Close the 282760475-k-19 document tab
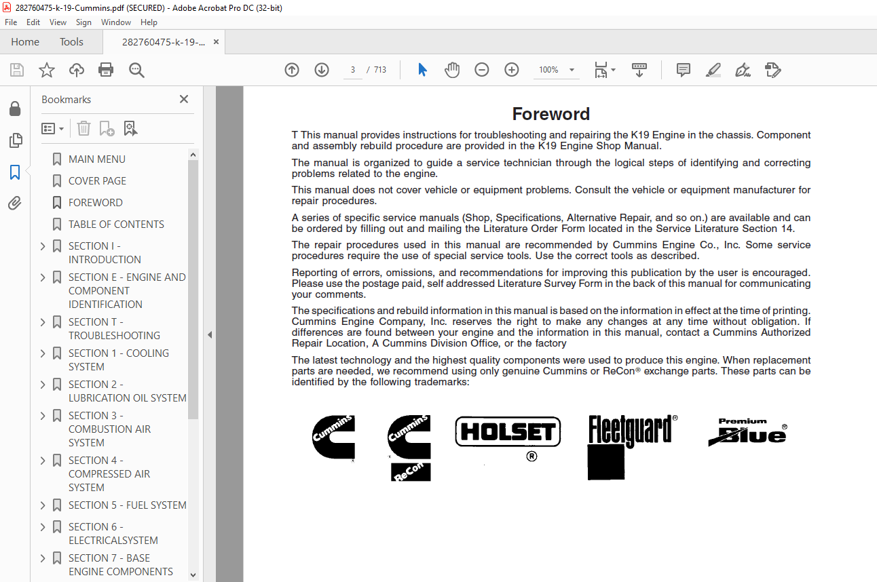 (216, 42)
